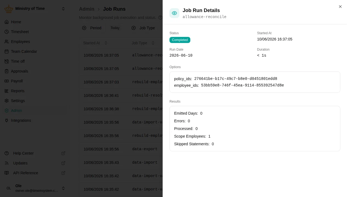Click the Payroll banknote icon
The image size is (351, 197).
7,81
